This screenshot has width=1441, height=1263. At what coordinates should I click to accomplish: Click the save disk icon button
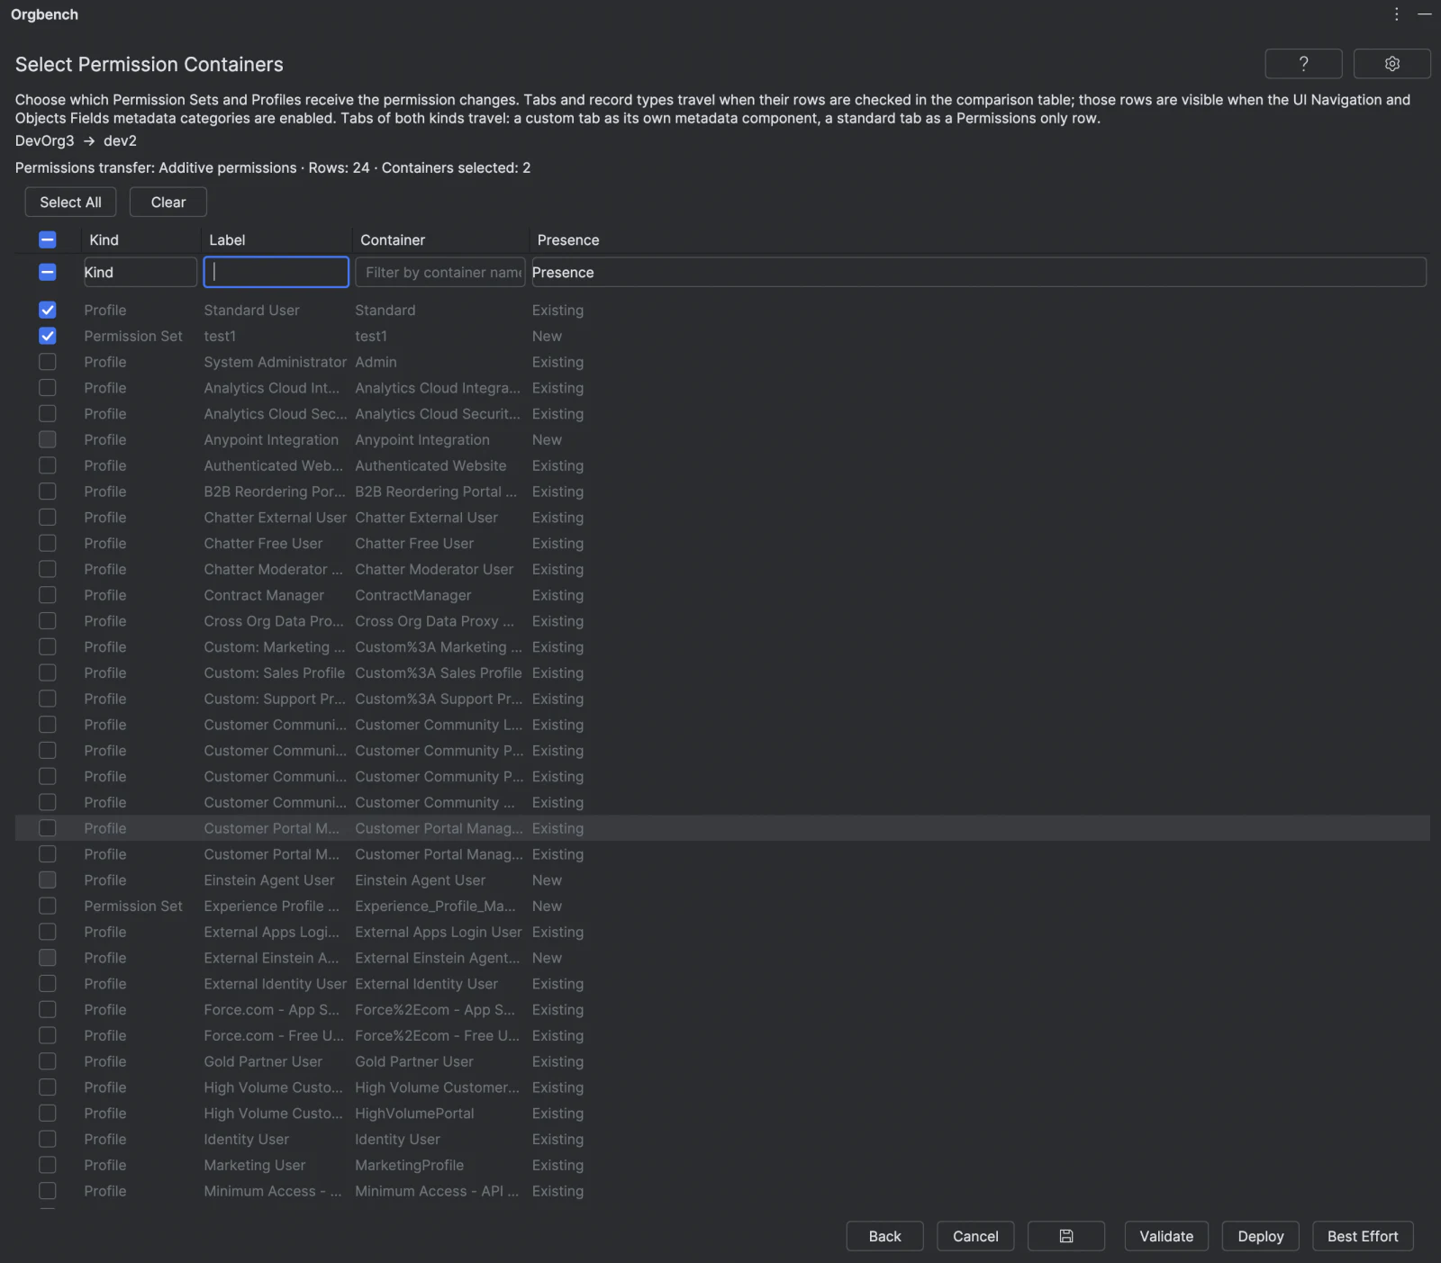(x=1066, y=1236)
